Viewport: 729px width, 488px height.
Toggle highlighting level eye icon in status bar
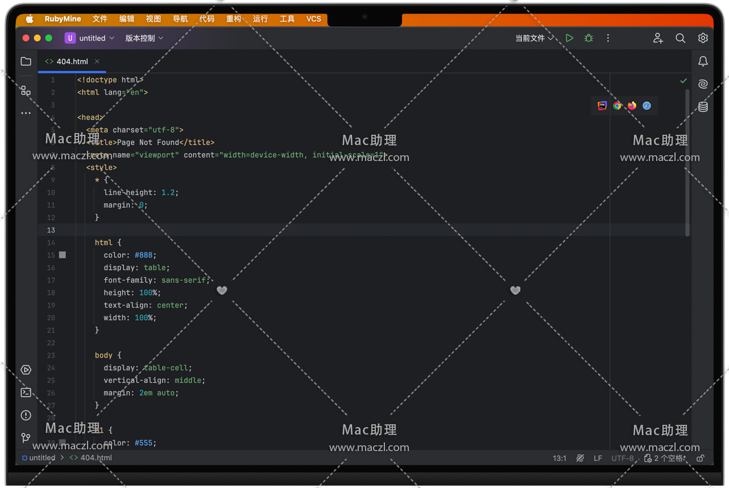[x=580, y=458]
